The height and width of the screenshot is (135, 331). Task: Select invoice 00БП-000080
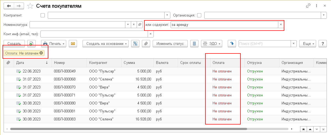point(165,103)
